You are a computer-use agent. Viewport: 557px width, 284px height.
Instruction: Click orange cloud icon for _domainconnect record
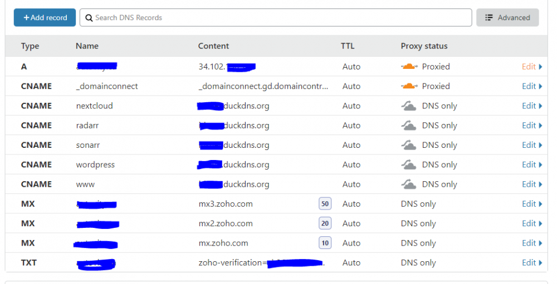pyautogui.click(x=409, y=86)
